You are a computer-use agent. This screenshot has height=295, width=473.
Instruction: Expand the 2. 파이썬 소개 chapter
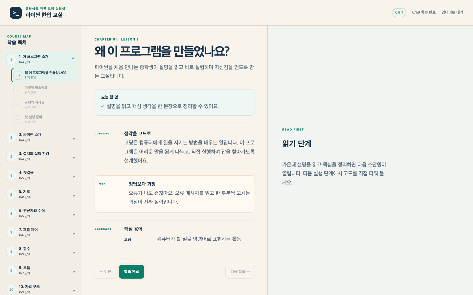click(74, 139)
